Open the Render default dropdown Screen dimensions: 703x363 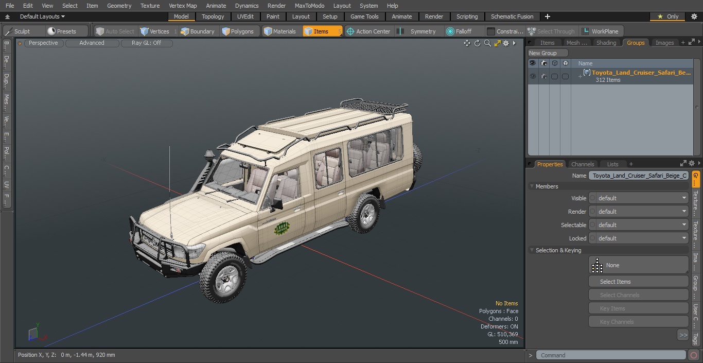638,212
